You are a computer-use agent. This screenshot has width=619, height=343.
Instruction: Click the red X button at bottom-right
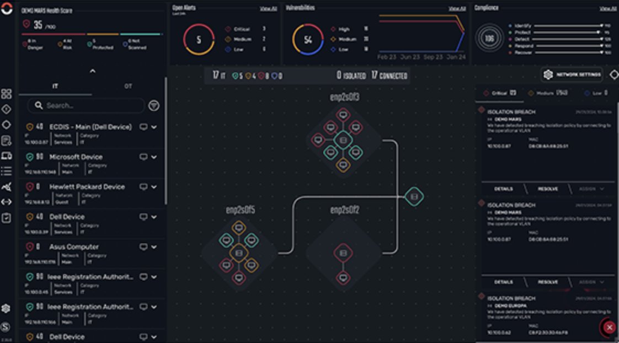610,327
